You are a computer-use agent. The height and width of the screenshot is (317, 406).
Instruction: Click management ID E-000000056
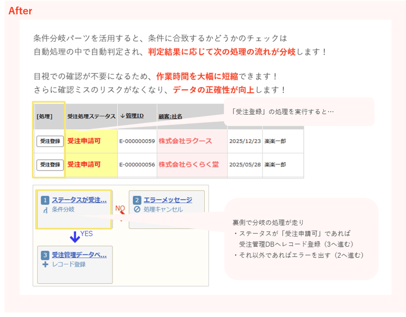(x=137, y=165)
